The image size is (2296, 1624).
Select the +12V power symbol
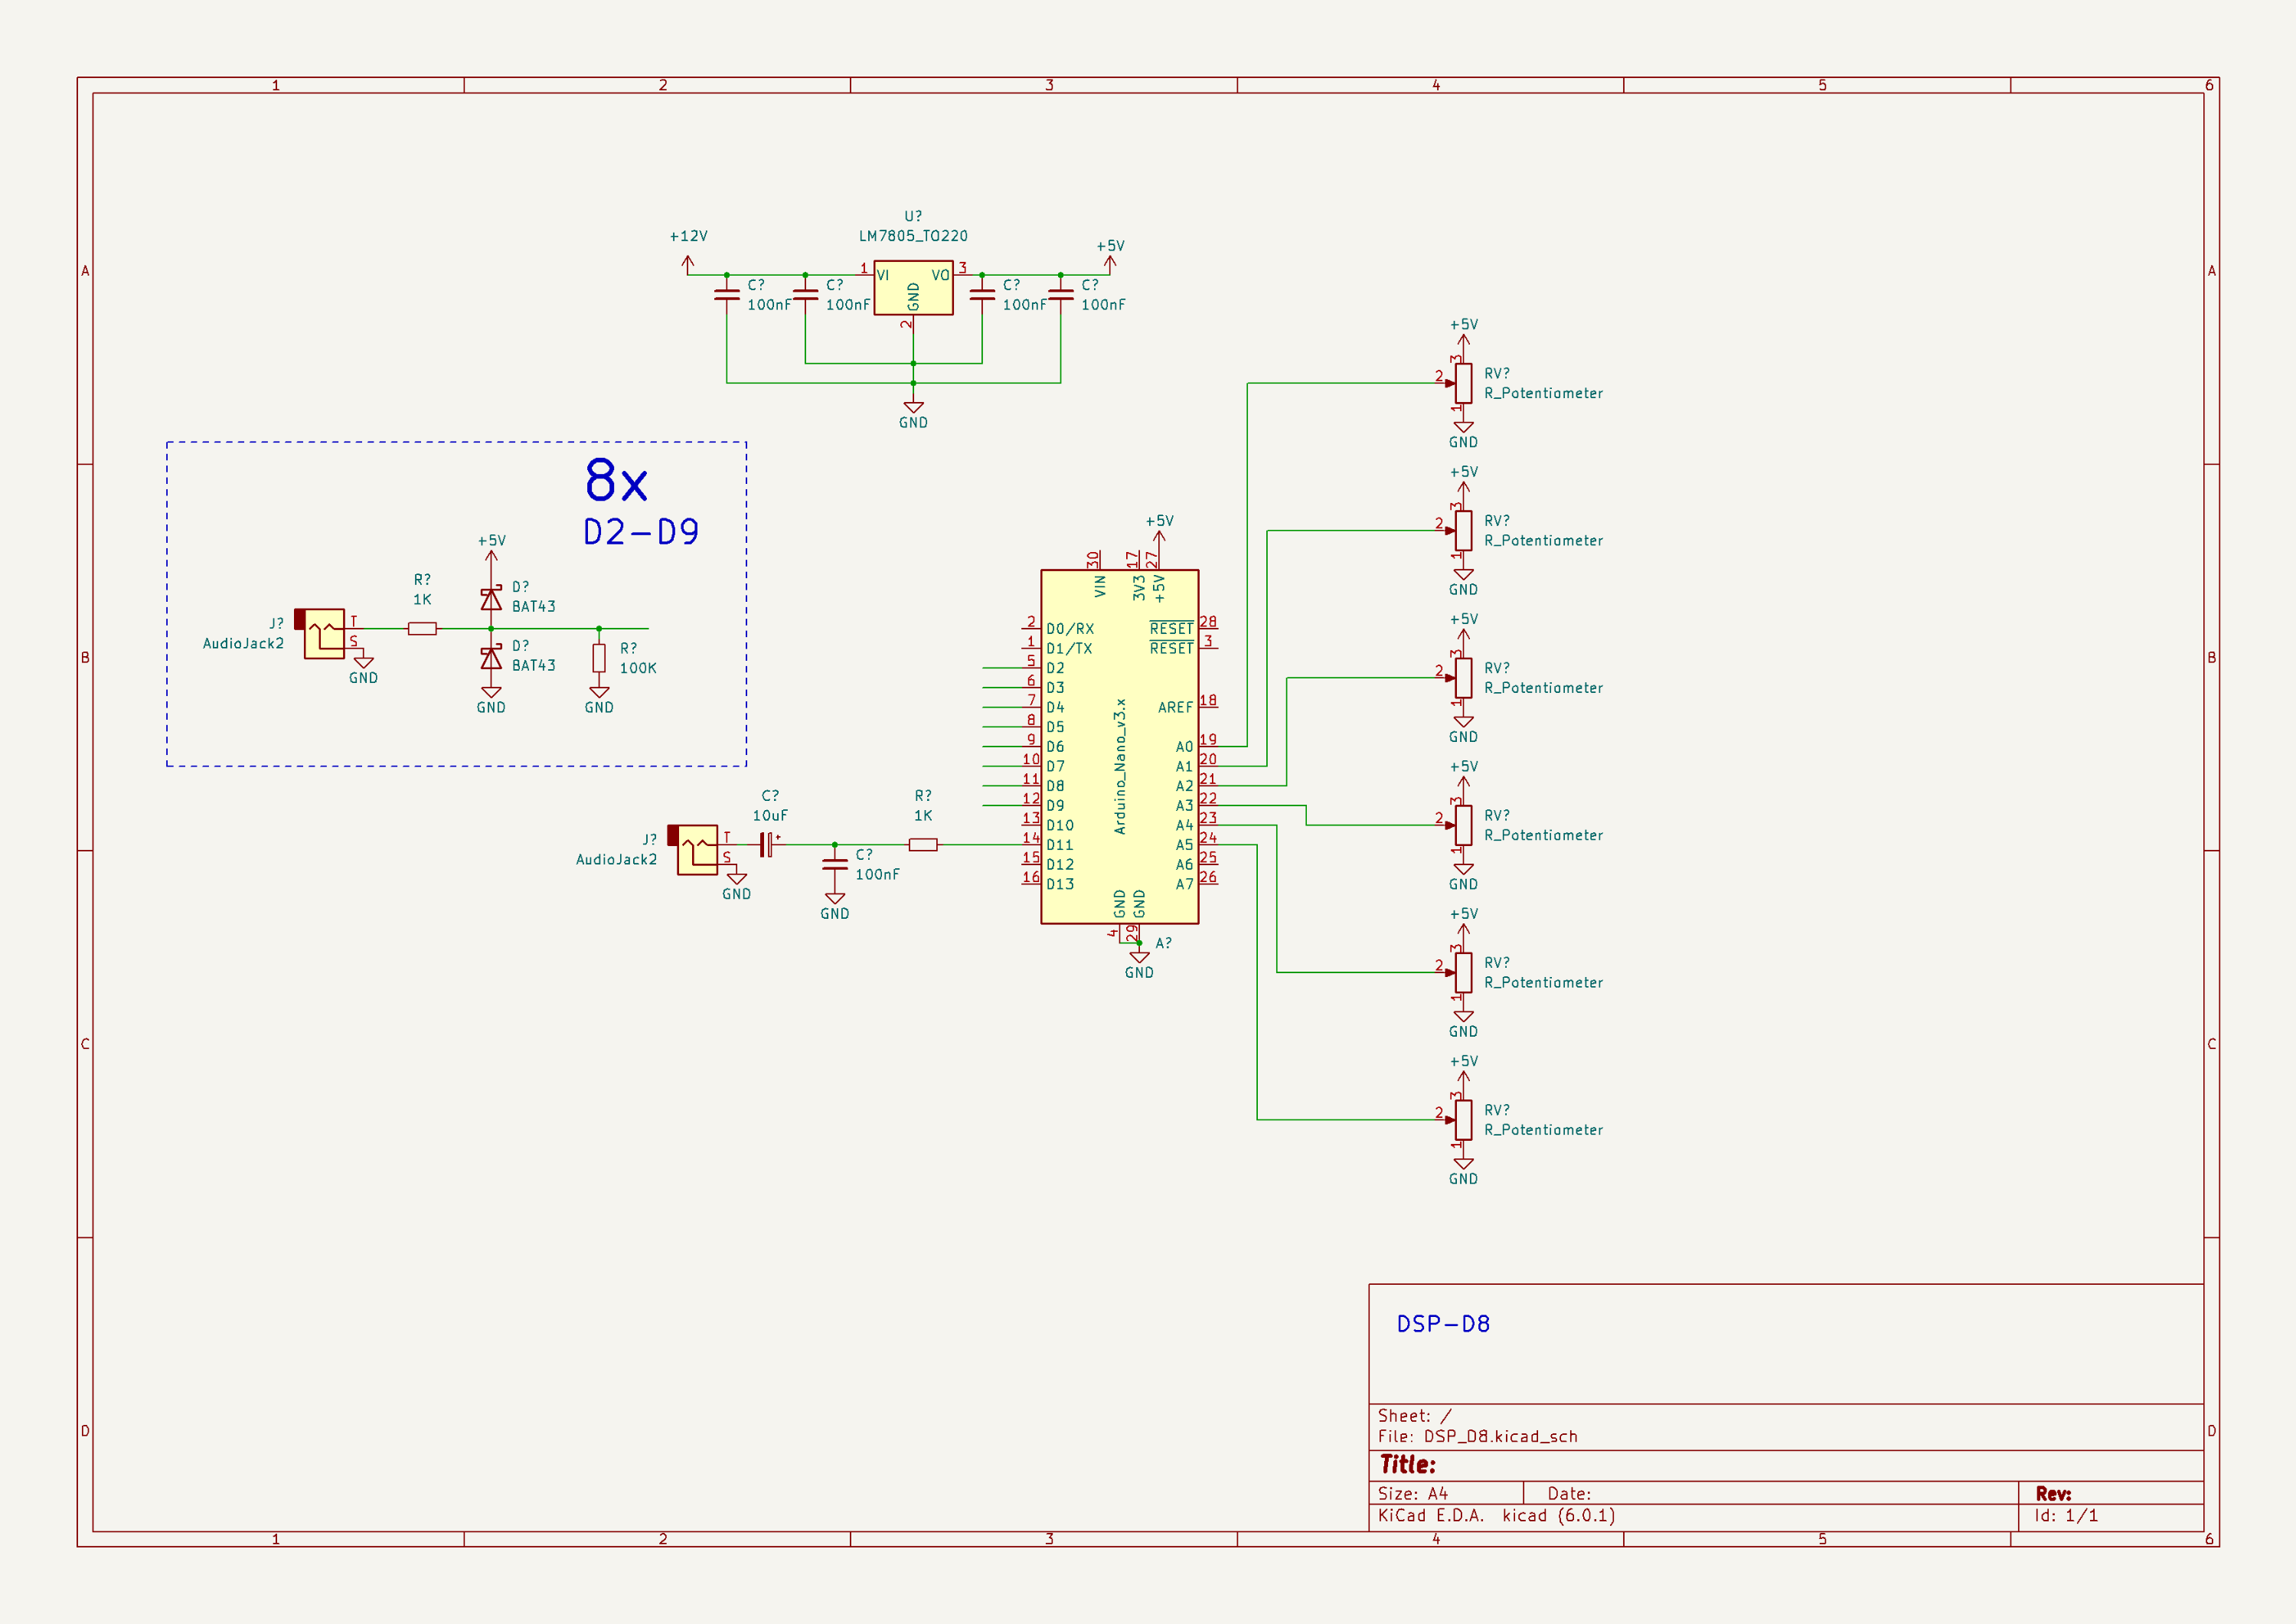[688, 263]
